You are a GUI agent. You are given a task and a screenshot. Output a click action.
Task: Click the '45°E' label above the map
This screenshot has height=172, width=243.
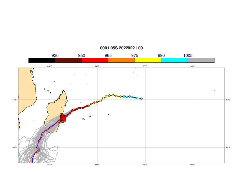[50, 66]
